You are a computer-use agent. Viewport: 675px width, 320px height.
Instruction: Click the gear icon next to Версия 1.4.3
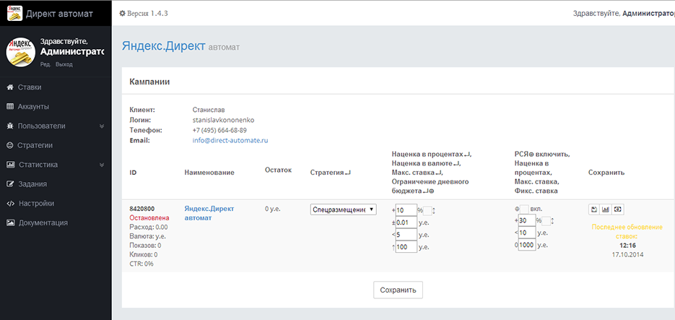pyautogui.click(x=123, y=13)
